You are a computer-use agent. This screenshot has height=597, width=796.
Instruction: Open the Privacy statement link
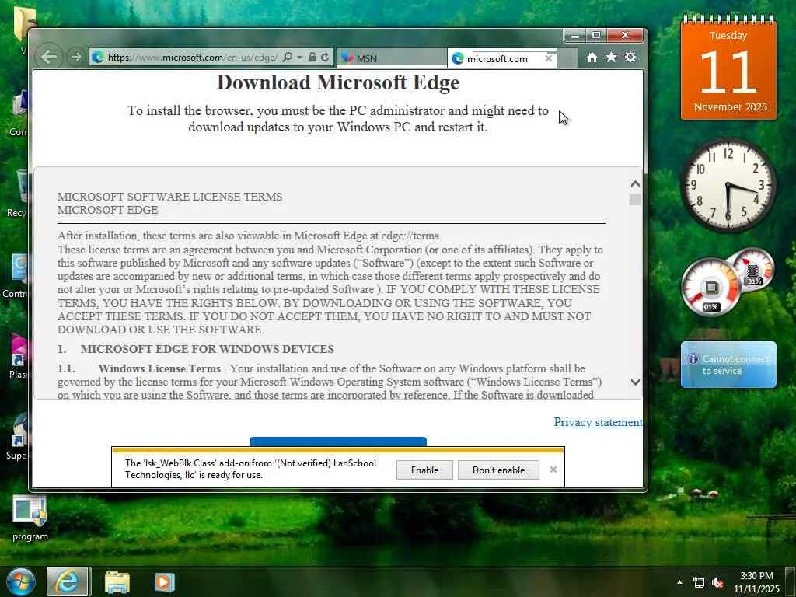coord(598,422)
